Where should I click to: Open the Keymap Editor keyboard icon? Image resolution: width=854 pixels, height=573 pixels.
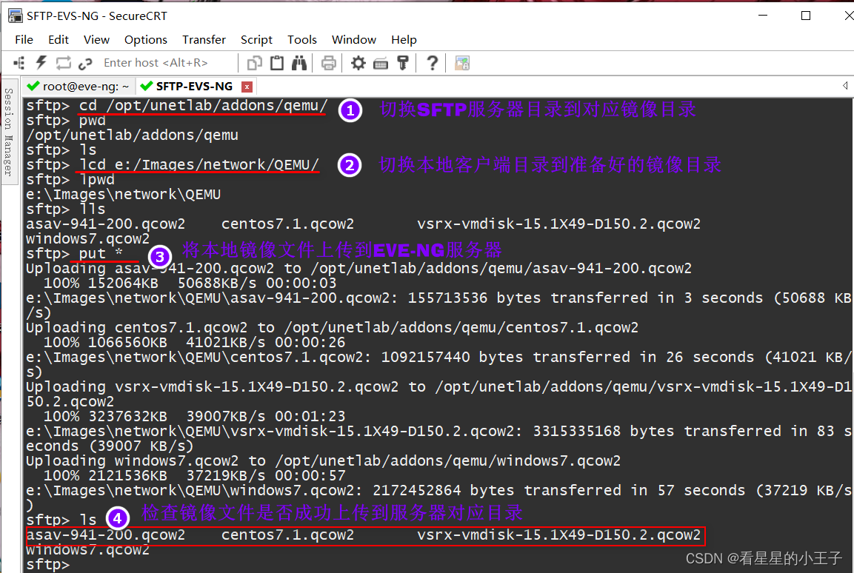380,64
